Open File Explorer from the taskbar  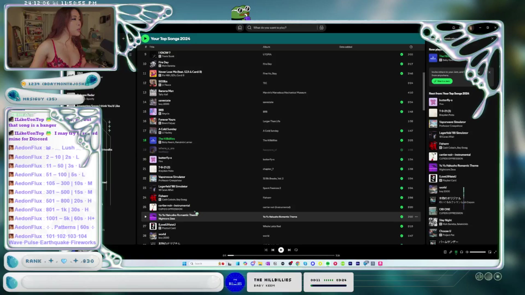click(260, 264)
